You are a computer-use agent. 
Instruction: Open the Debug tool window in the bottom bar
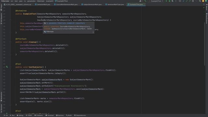tap(20, 115)
